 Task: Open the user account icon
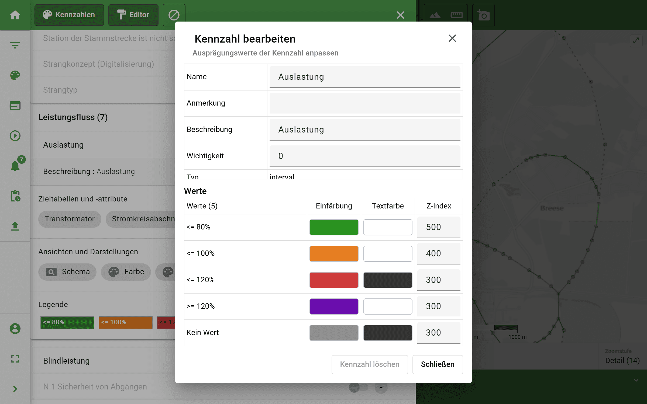coord(15,329)
